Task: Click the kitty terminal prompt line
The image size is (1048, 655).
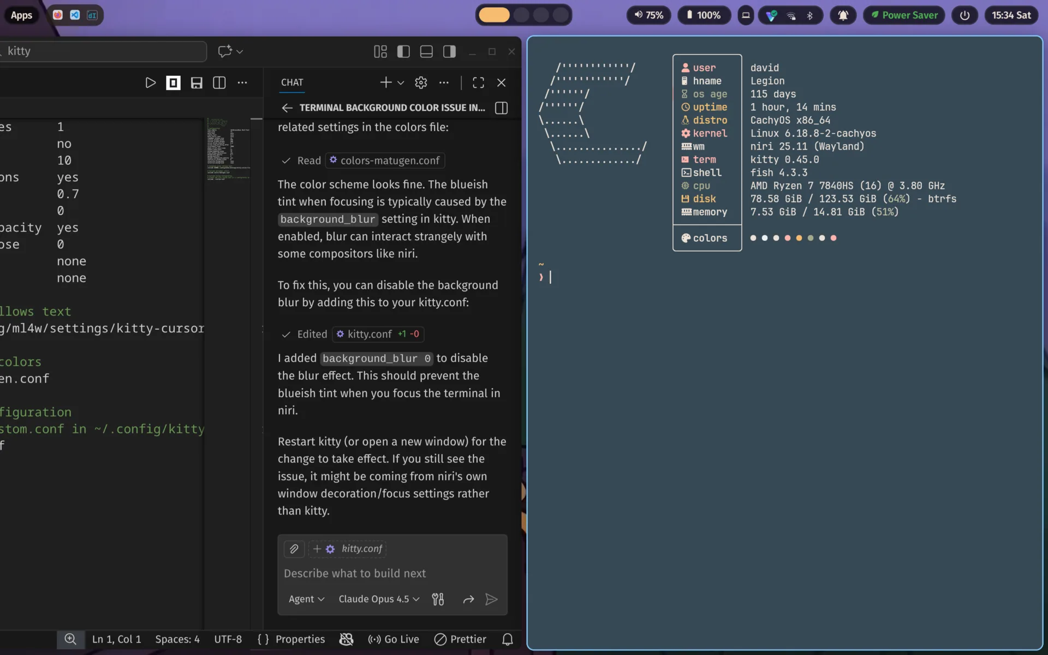Action: point(546,277)
